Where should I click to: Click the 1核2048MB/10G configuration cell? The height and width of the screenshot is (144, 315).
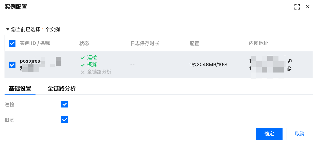coord(208,65)
